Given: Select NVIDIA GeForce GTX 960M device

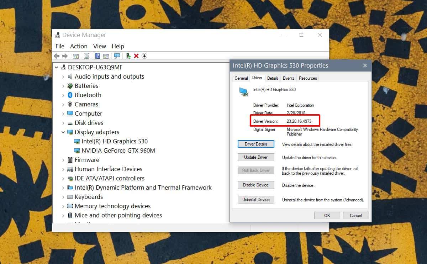Looking at the screenshot, I should pos(118,151).
